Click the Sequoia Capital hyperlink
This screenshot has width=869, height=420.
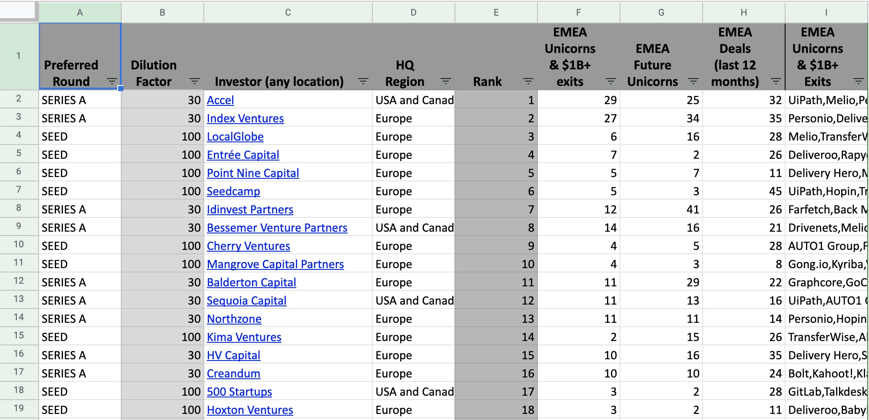click(246, 300)
